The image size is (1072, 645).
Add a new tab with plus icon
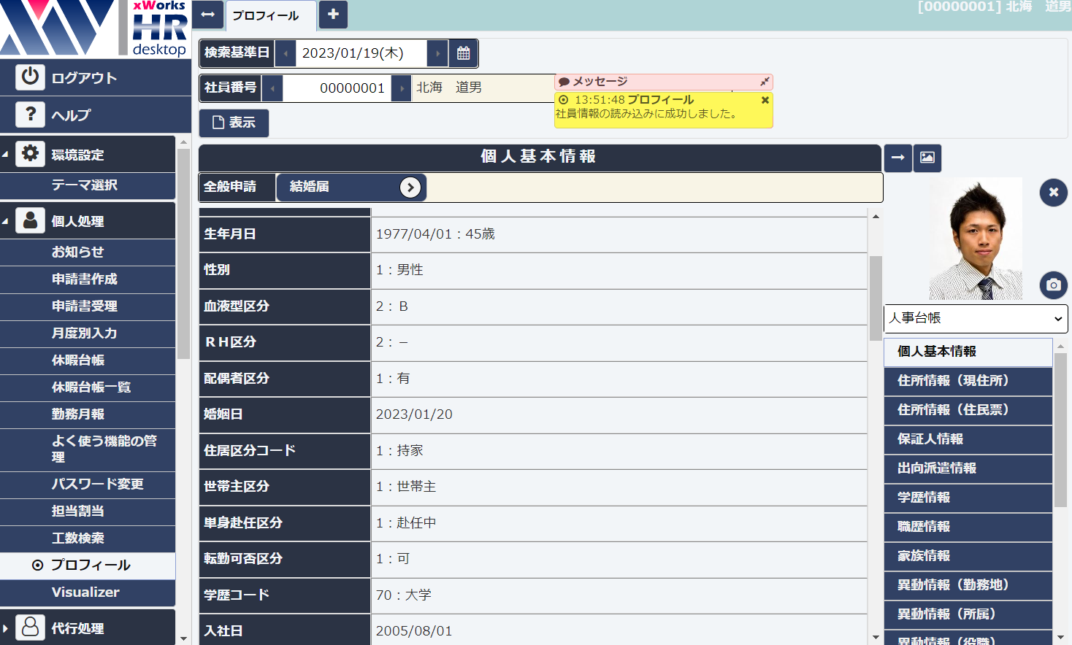pos(333,15)
